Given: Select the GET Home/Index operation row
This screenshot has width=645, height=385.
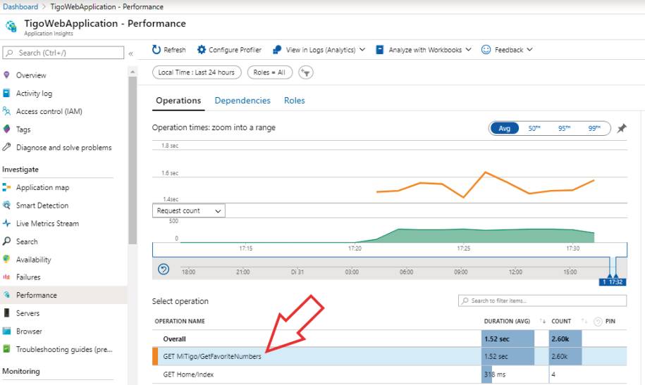Looking at the screenshot, I should click(390, 374).
